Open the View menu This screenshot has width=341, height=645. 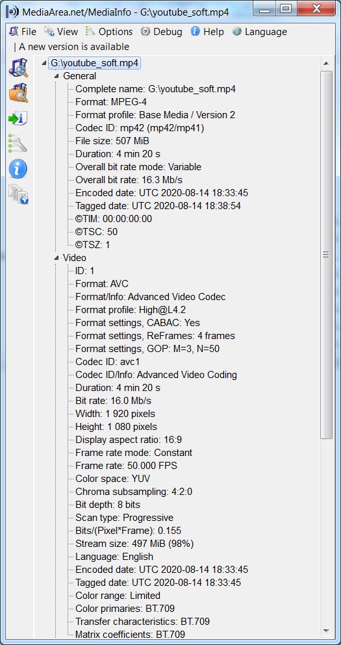coord(61,32)
